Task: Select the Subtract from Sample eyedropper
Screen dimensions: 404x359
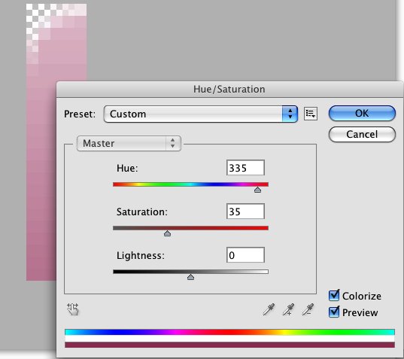Action: point(308,309)
